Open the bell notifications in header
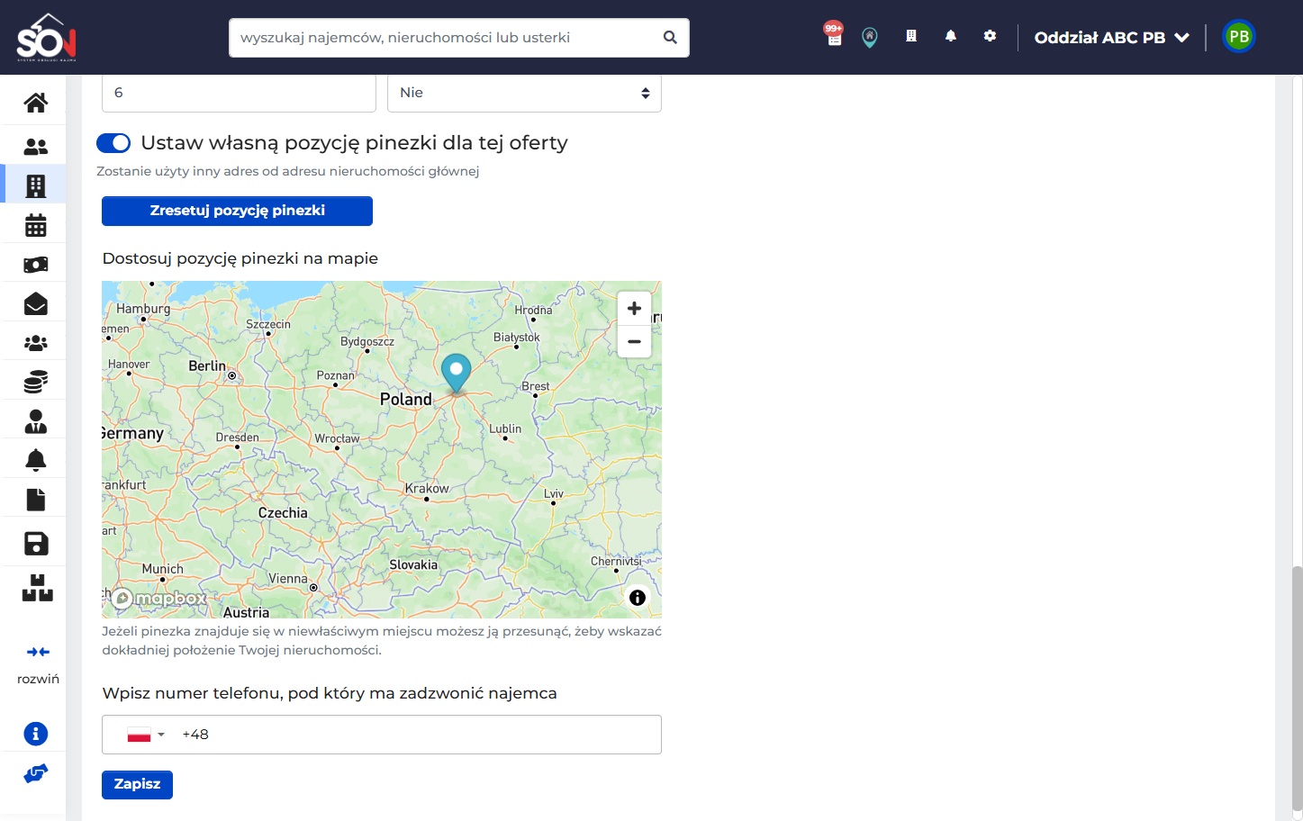This screenshot has height=821, width=1303. 950,36
